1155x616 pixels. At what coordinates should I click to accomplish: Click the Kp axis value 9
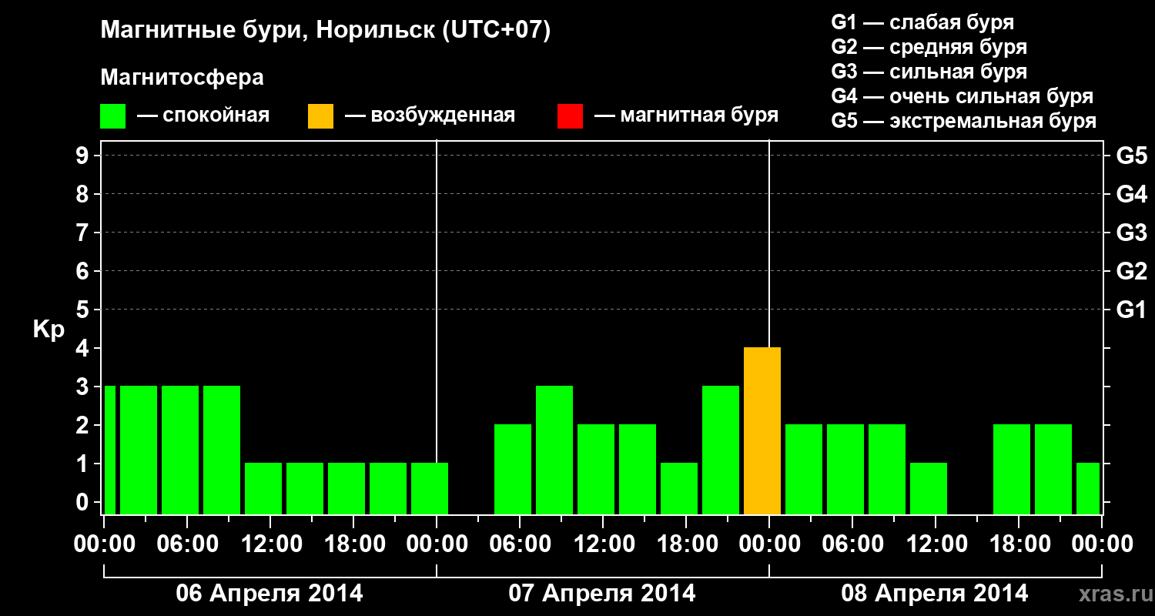(84, 156)
